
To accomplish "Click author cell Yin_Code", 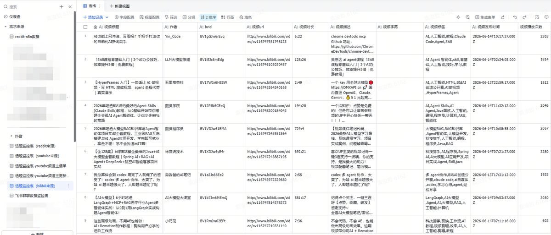I will click(180, 43).
